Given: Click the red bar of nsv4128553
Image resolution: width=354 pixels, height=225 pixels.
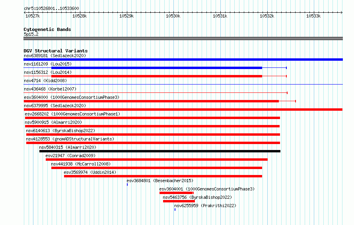Looking at the screenshot, I should click(x=153, y=143).
